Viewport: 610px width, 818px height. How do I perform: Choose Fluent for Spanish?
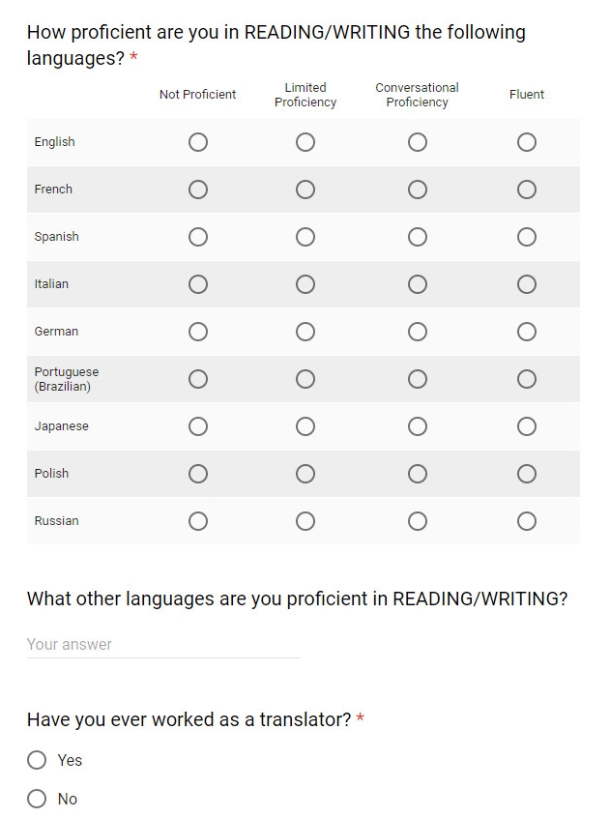point(527,237)
